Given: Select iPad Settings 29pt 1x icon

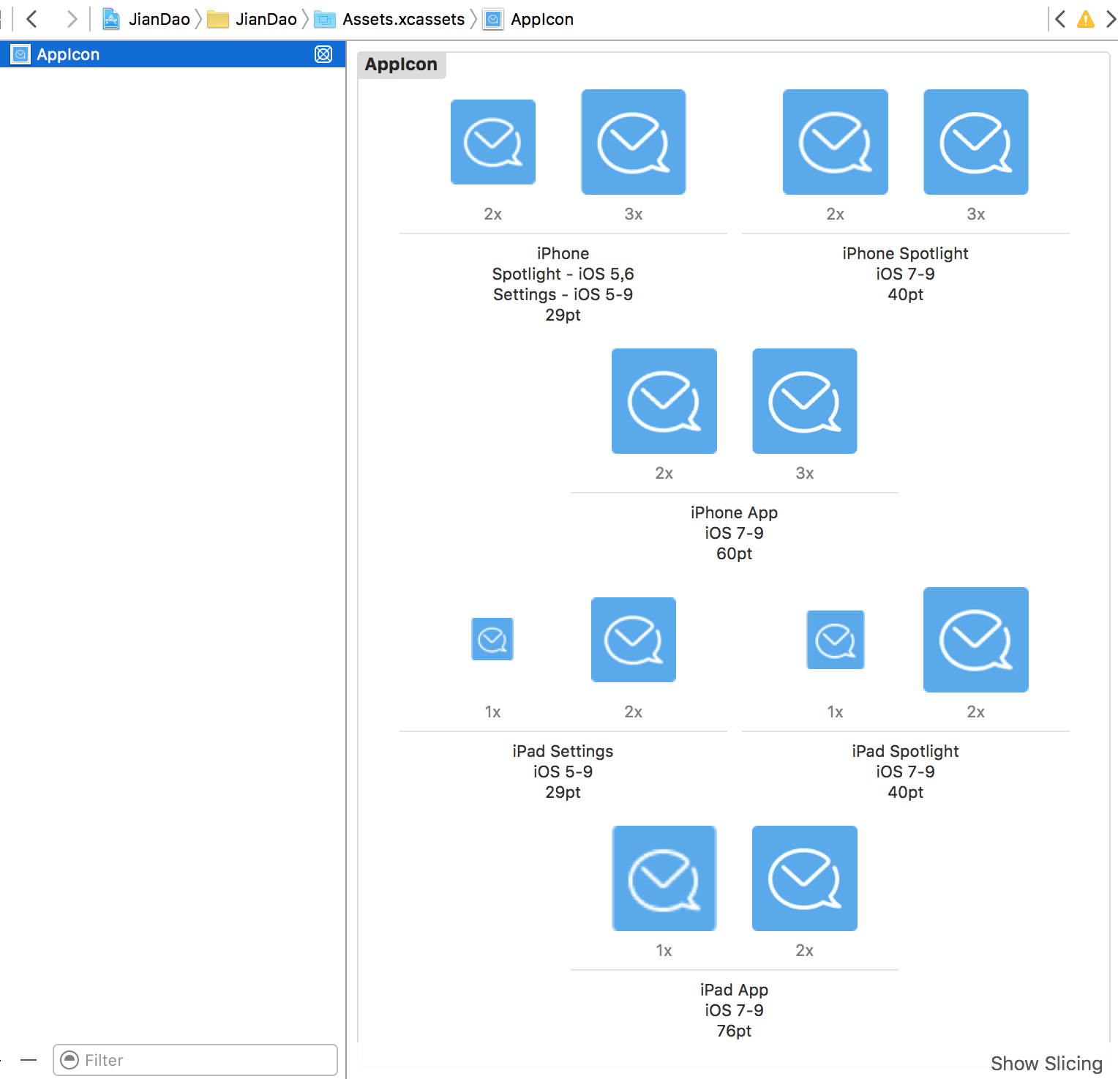Looking at the screenshot, I should tap(492, 639).
